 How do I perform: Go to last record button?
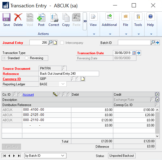click(x=19, y=156)
